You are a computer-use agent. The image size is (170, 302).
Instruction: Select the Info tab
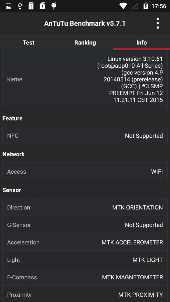click(x=141, y=43)
